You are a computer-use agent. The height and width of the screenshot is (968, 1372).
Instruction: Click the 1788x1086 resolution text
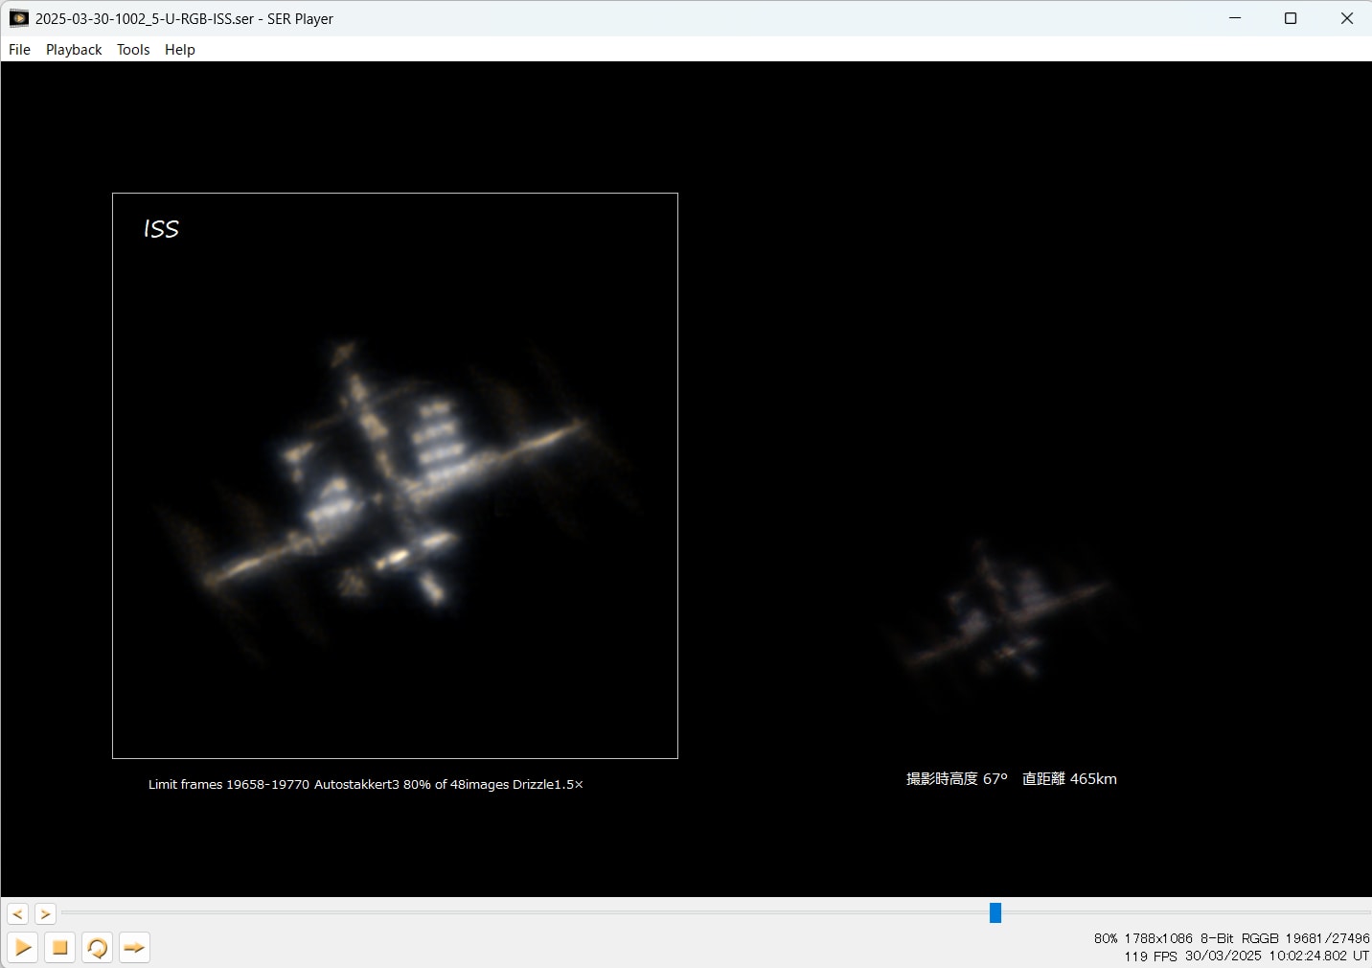(1158, 938)
